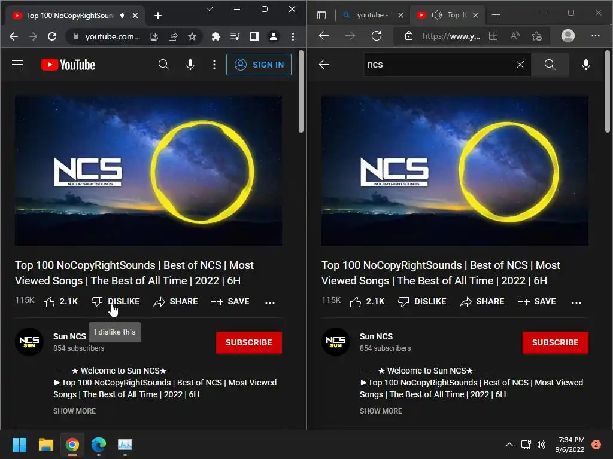Start Read Aloud in Edge address bar
The height and width of the screenshot is (459, 613).
(x=515, y=36)
